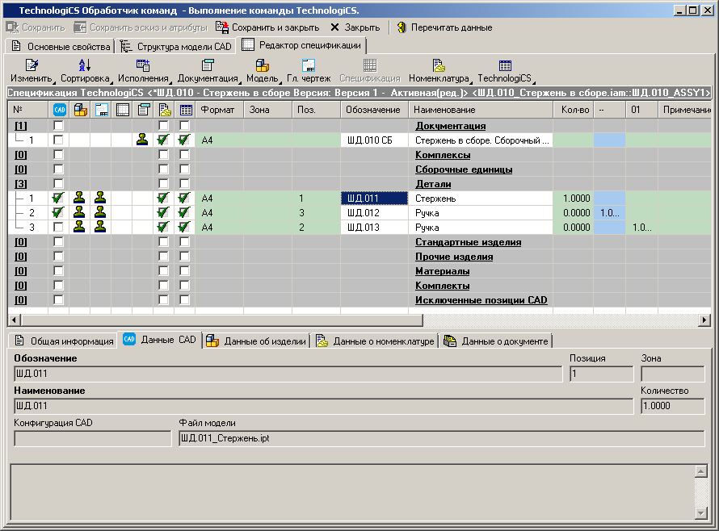Toggle CAD checkbox in Документация row

[x=58, y=126]
